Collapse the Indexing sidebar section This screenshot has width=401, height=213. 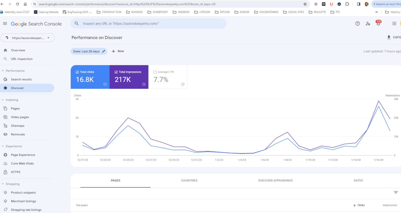(x=3, y=100)
